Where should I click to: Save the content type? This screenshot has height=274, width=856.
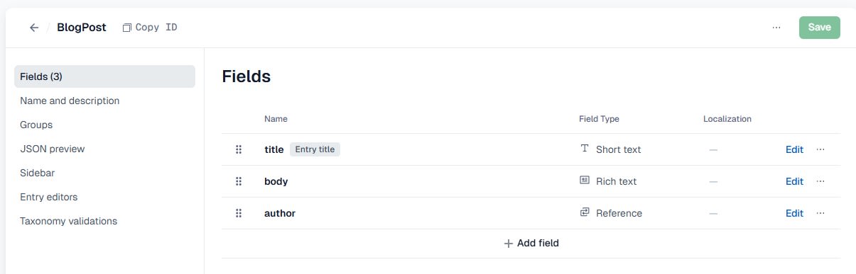pos(819,28)
